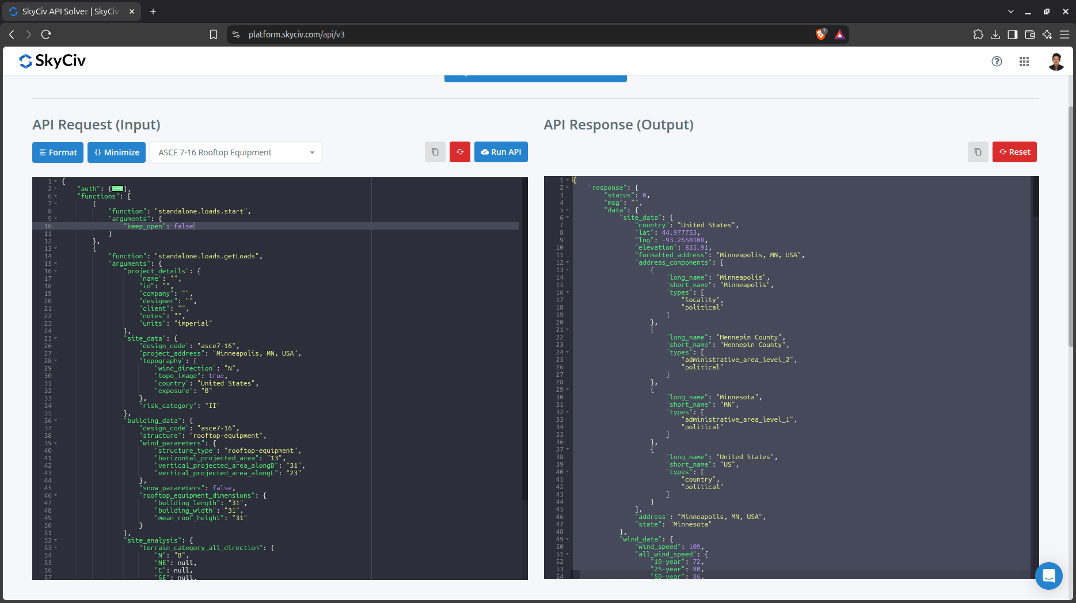
Task: Minimize the API request JSON
Action: click(116, 152)
